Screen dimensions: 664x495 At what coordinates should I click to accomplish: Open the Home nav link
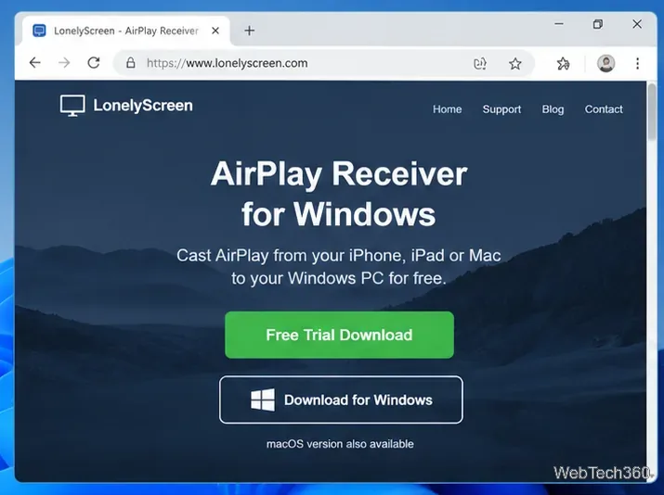click(x=448, y=109)
